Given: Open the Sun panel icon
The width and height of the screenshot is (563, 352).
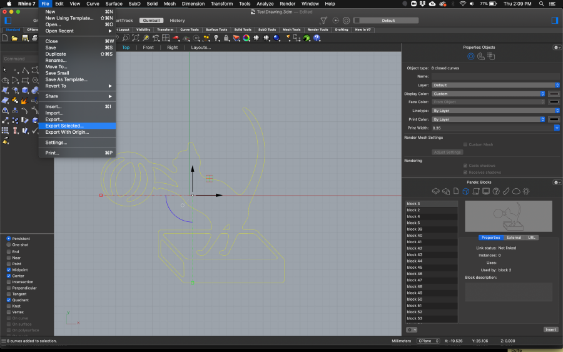Looking at the screenshot, I should pyautogui.click(x=526, y=191).
